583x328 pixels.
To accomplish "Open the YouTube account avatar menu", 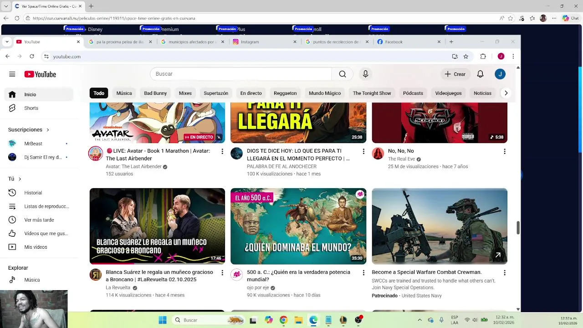I will [x=500, y=74].
